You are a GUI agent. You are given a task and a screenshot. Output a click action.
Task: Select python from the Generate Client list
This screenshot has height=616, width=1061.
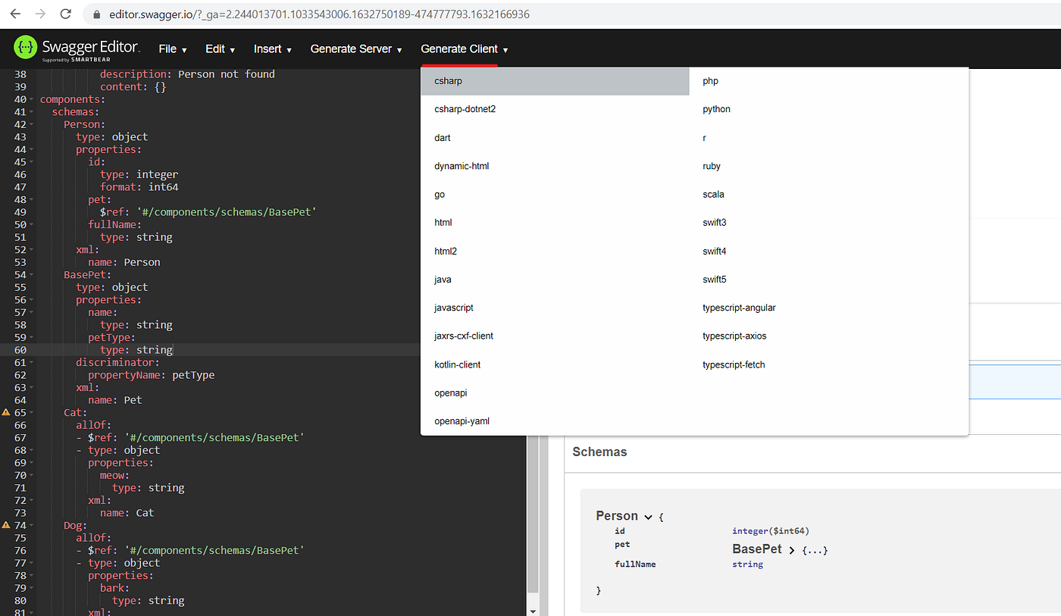click(716, 108)
